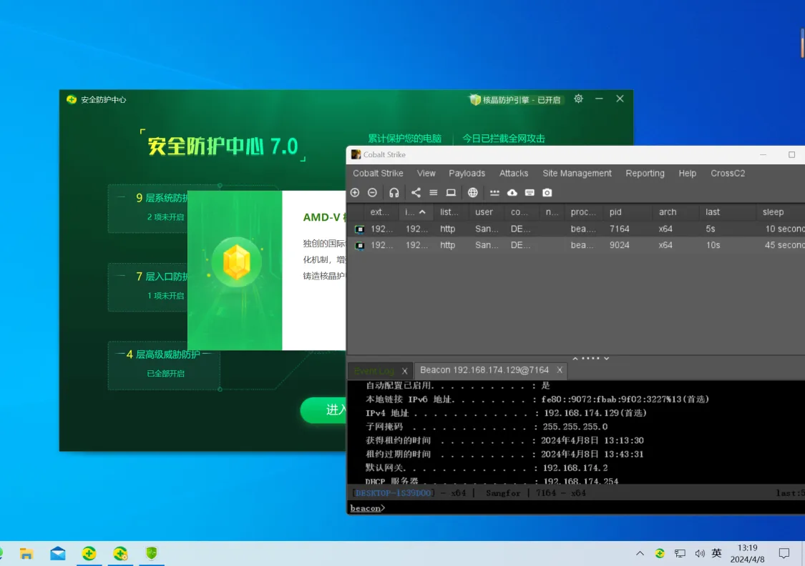
Task: Open settings gear in security center window
Action: point(579,99)
